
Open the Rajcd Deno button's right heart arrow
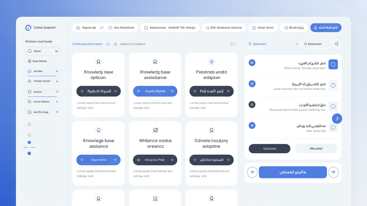pos(115,160)
